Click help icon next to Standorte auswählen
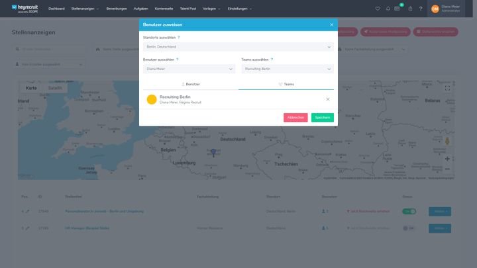Image resolution: width=477 pixels, height=268 pixels. (179, 38)
